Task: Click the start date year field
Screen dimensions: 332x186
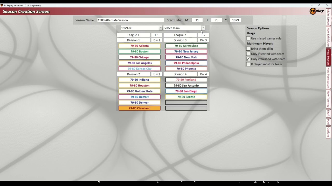Action: [x=236, y=20]
